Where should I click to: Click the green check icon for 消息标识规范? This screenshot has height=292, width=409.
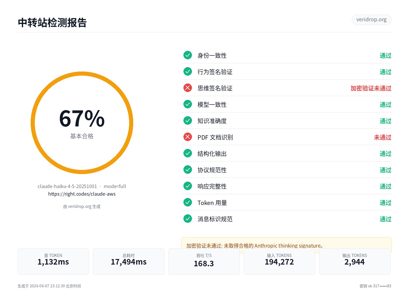(x=188, y=219)
